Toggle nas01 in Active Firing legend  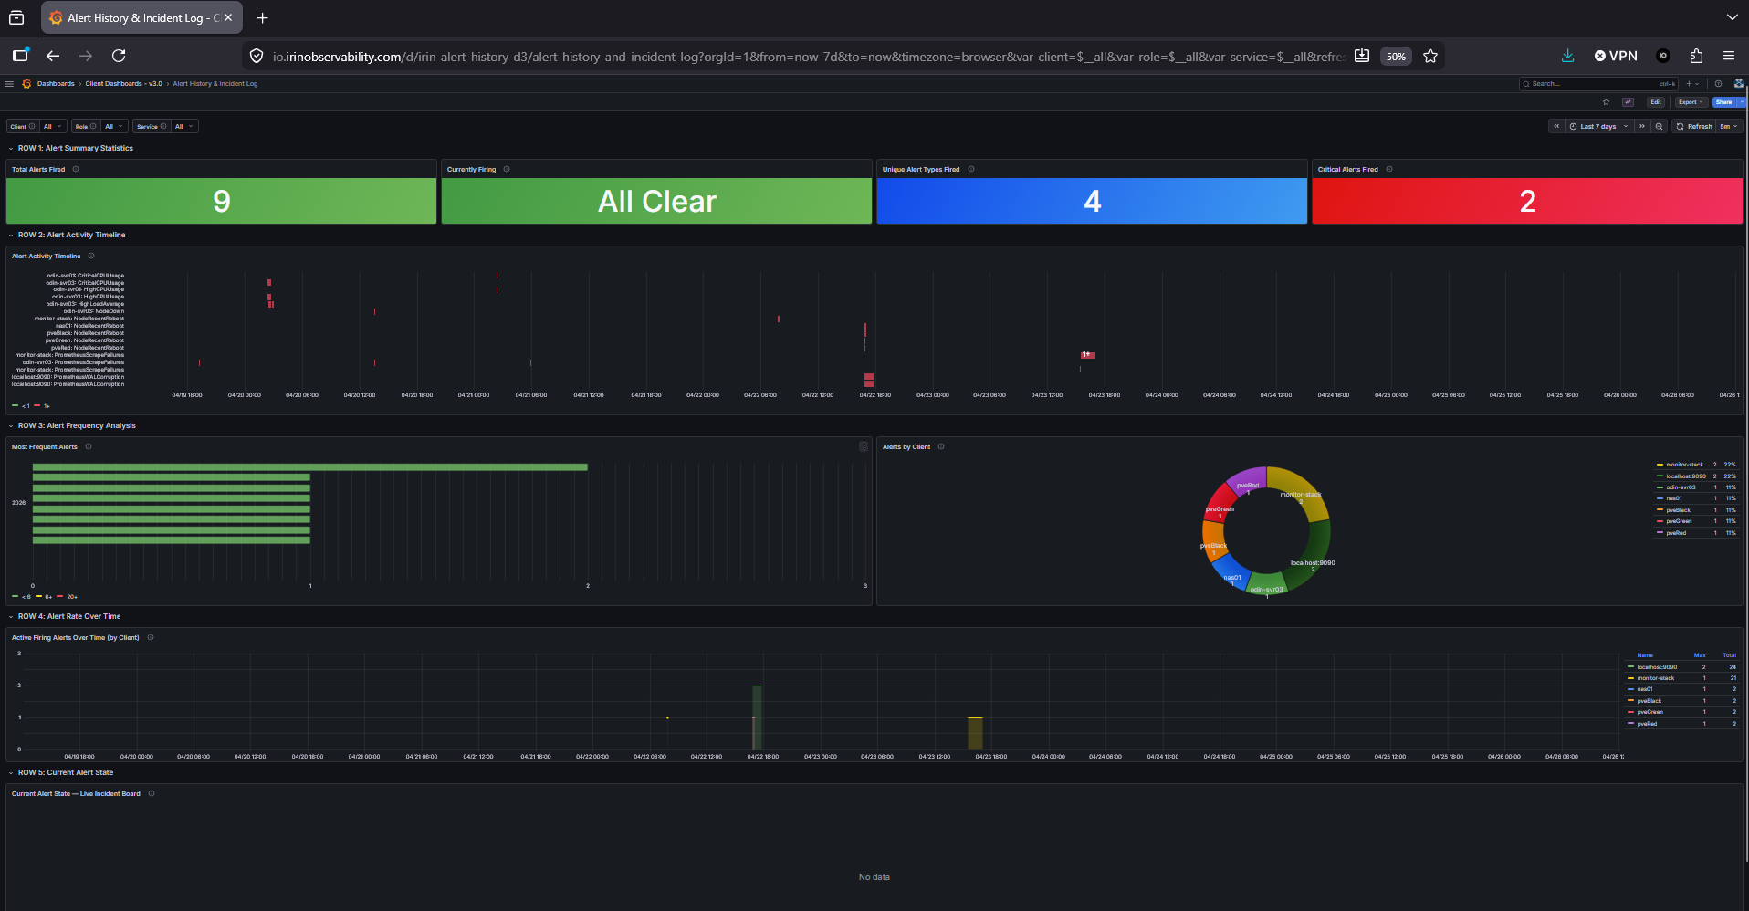tap(1645, 689)
